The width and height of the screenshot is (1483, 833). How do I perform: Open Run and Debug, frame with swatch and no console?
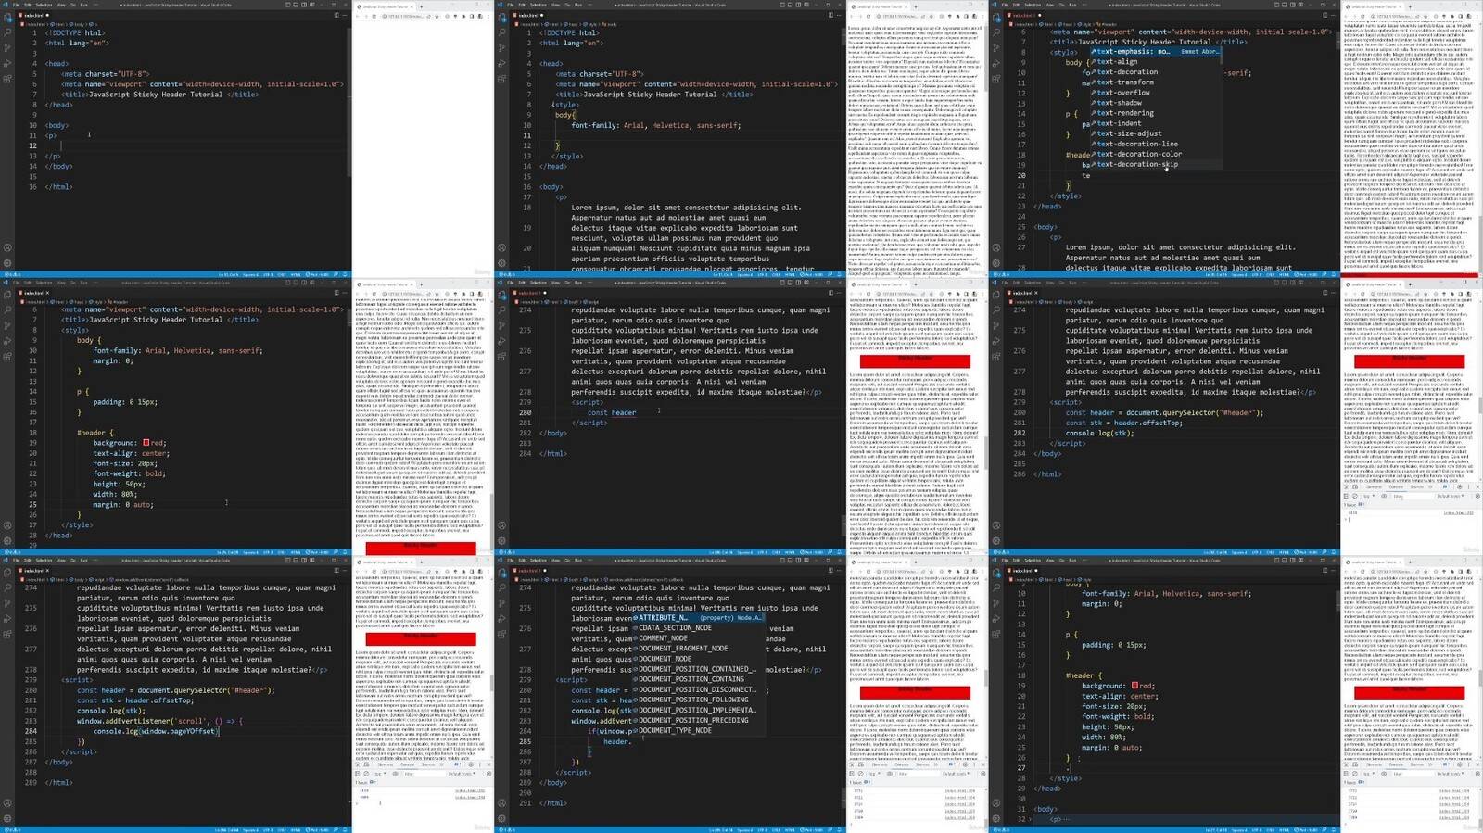click(7, 342)
